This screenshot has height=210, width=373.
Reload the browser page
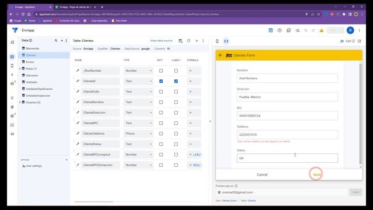pyautogui.click(x=23, y=14)
